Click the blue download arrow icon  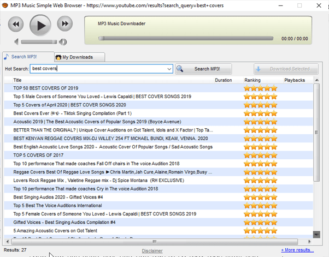point(258,69)
